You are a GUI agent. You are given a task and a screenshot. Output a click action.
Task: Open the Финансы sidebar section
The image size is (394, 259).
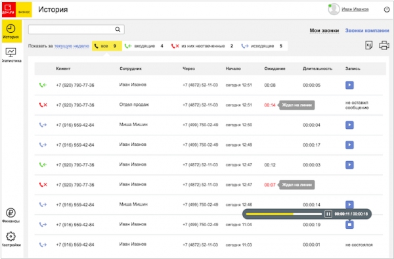[11, 216]
